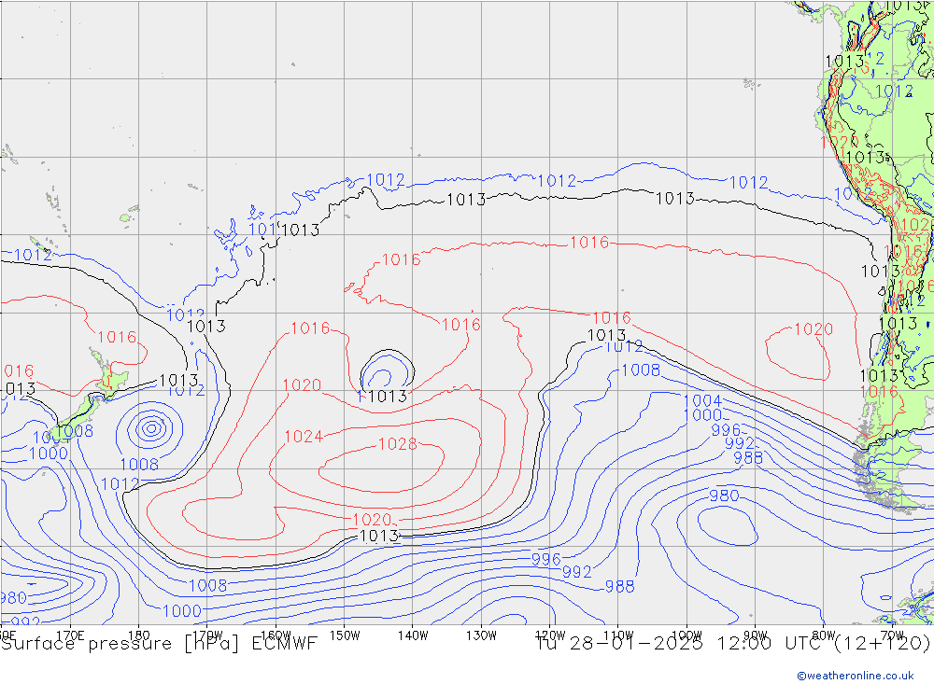Click the Surface pressure [hPa] ECMWF title
Image resolution: width=934 pixels, height=684 pixels.
[x=159, y=643]
